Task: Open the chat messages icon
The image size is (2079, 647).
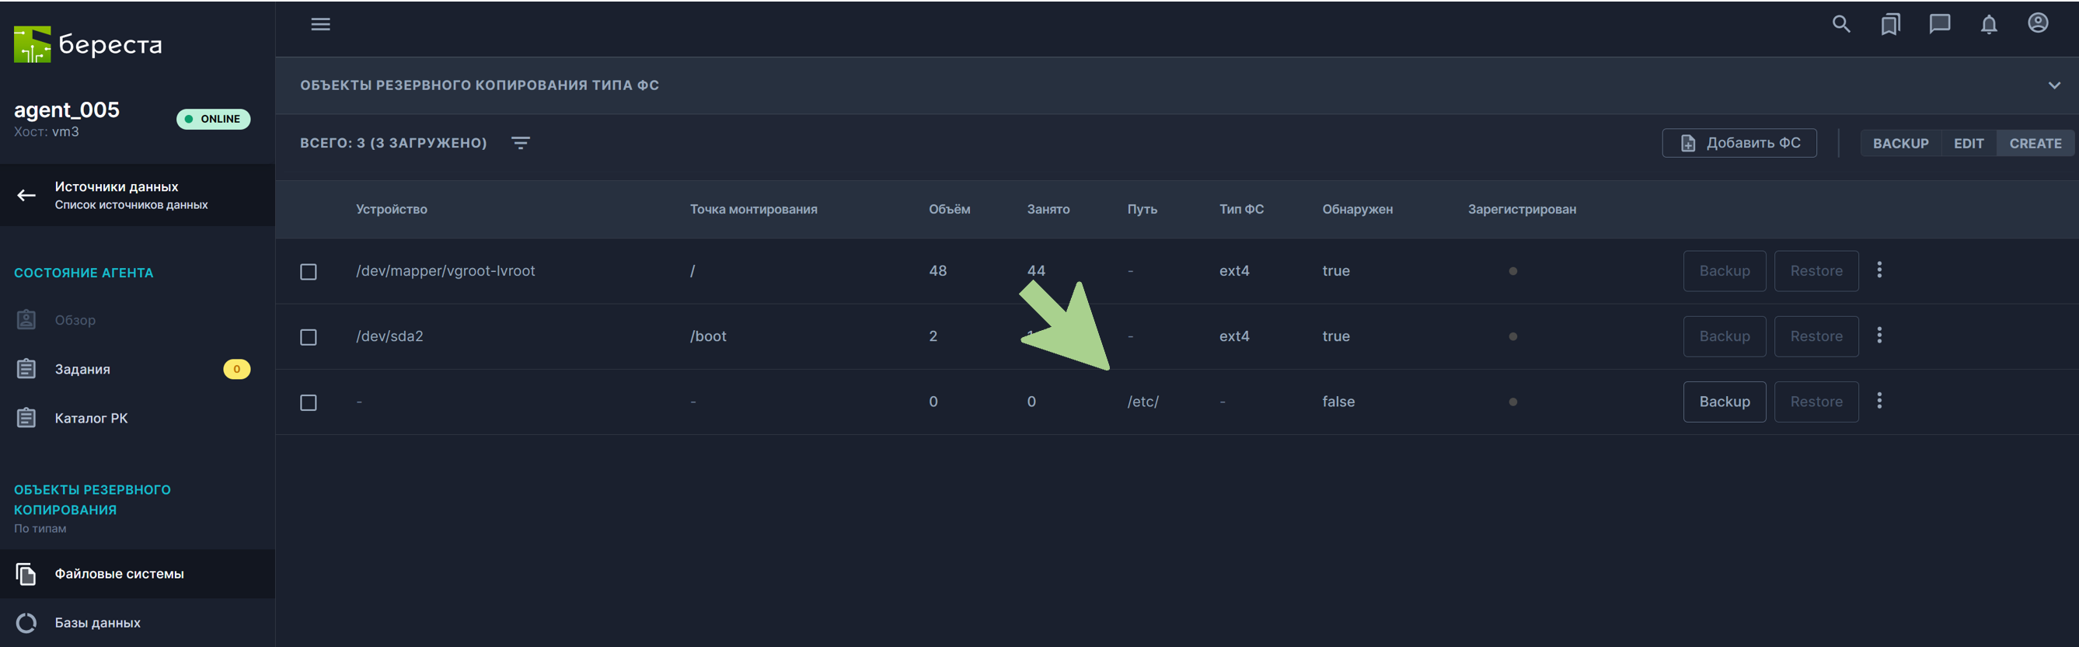Action: coord(1938,24)
